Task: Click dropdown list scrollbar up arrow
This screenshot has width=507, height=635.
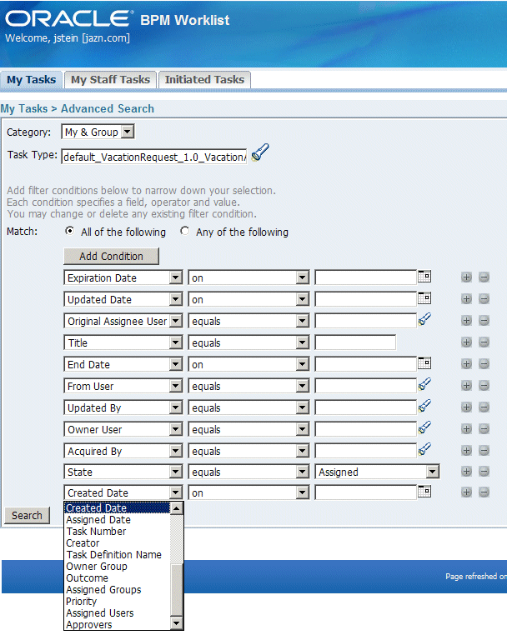Action: pos(177,508)
